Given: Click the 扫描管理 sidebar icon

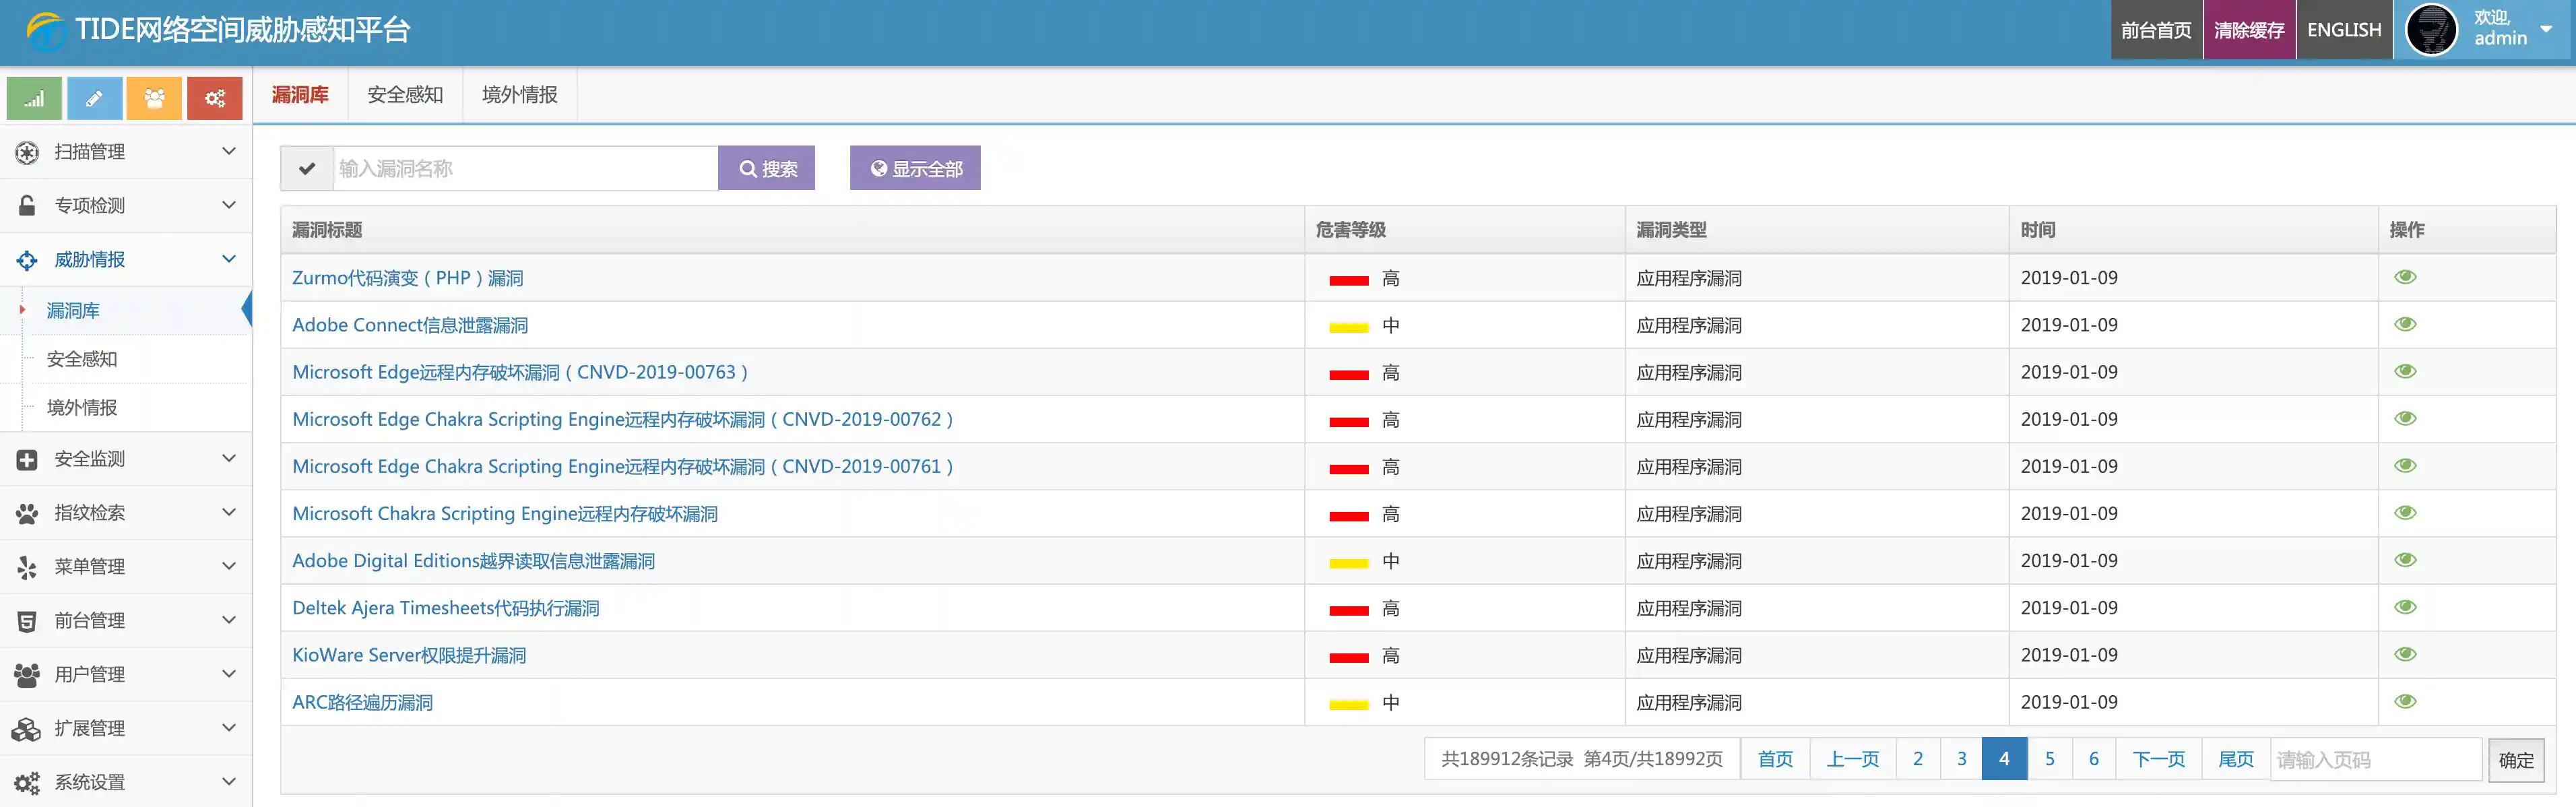Looking at the screenshot, I should 27,152.
